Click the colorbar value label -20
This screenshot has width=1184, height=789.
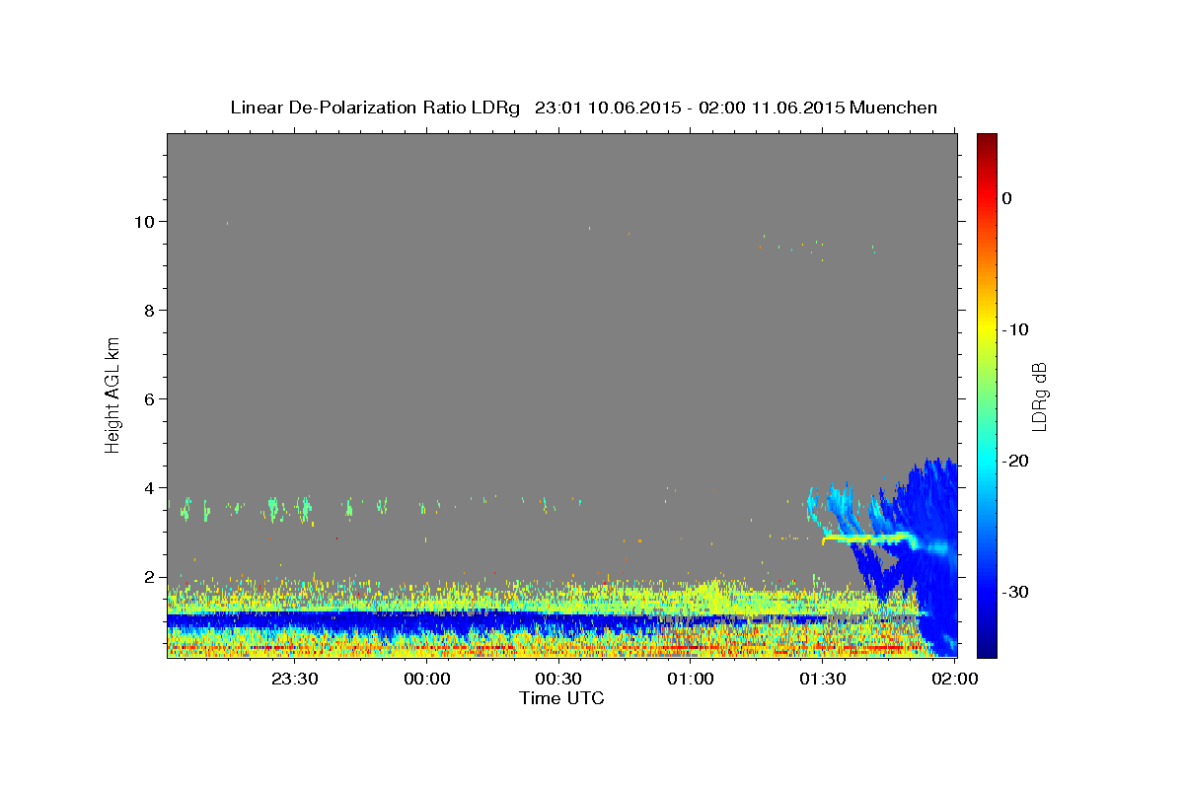pyautogui.click(x=1014, y=461)
